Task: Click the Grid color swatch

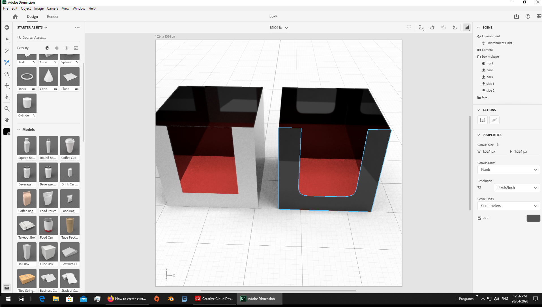Action: coord(533,218)
